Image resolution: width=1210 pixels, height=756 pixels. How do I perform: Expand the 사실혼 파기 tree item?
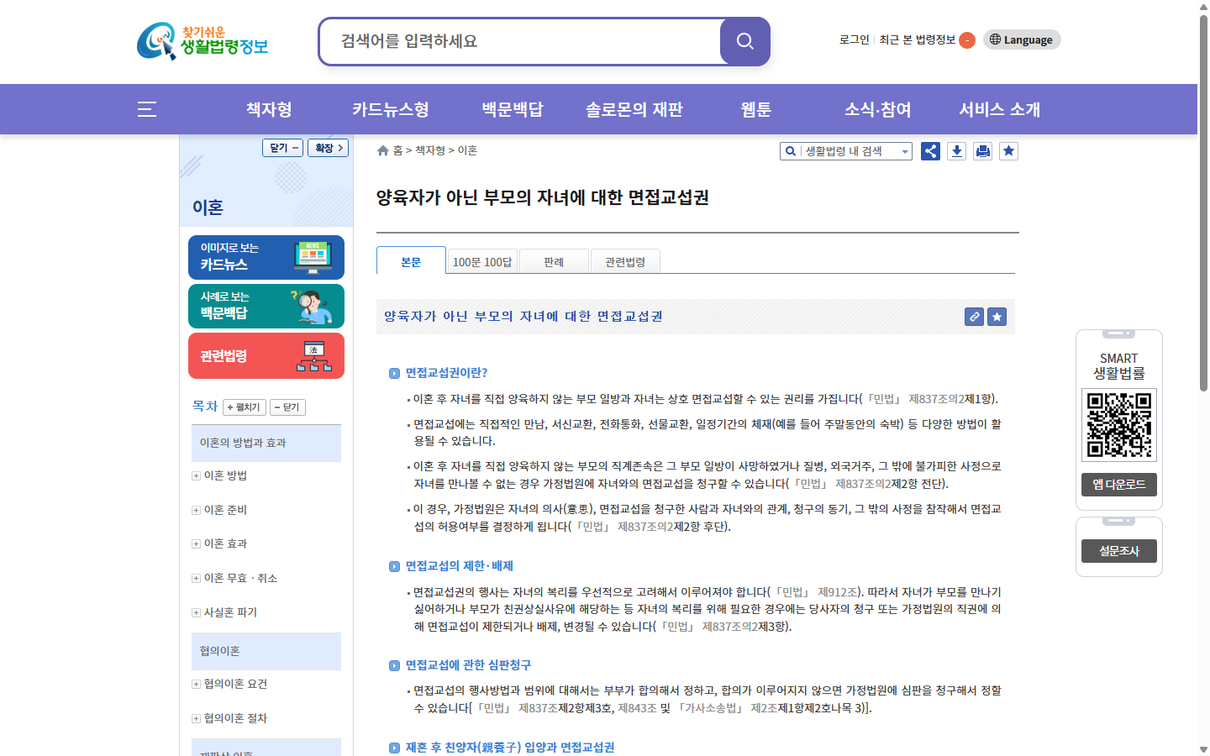pyautogui.click(x=196, y=613)
